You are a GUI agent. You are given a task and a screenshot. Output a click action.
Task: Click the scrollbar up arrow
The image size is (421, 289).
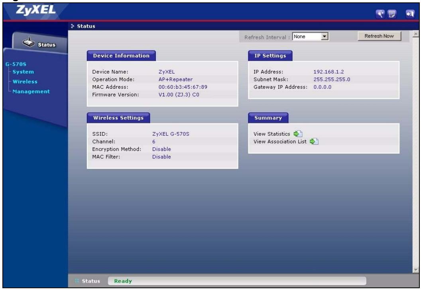point(416,34)
